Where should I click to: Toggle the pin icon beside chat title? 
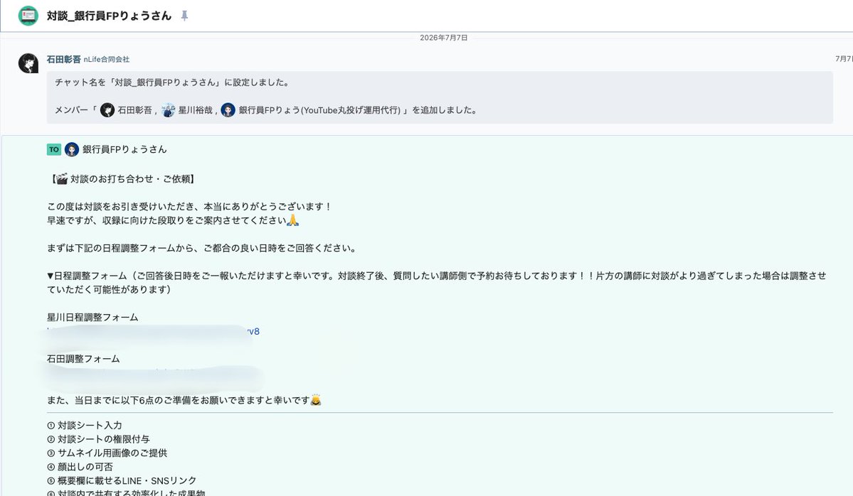184,16
